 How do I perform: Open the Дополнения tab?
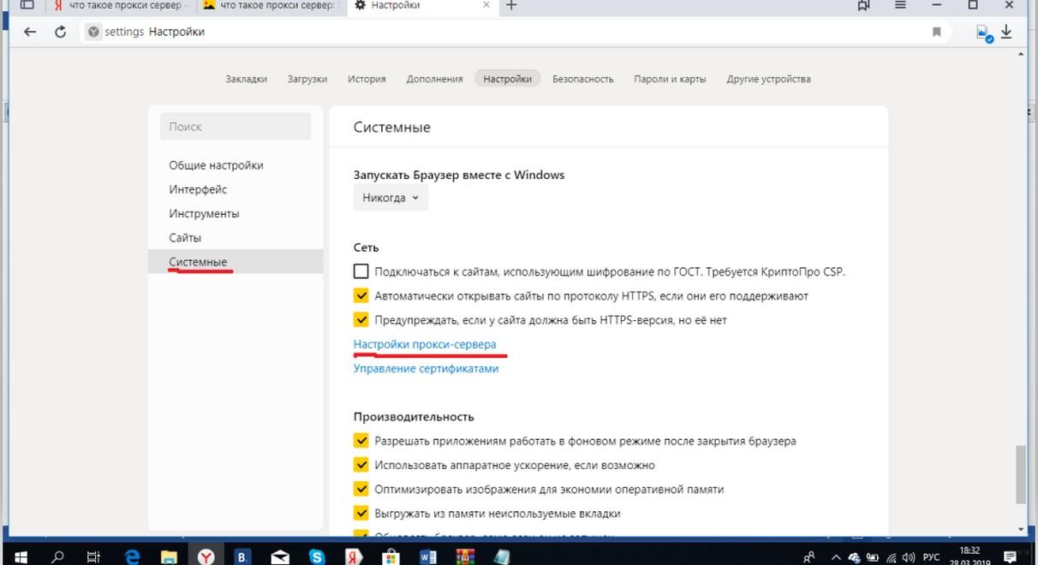point(434,79)
